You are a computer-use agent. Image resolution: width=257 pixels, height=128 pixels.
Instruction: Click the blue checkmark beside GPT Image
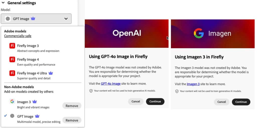[6, 115]
